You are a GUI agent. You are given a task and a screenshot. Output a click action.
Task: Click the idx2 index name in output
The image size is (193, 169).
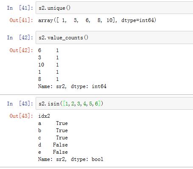tap(44, 116)
